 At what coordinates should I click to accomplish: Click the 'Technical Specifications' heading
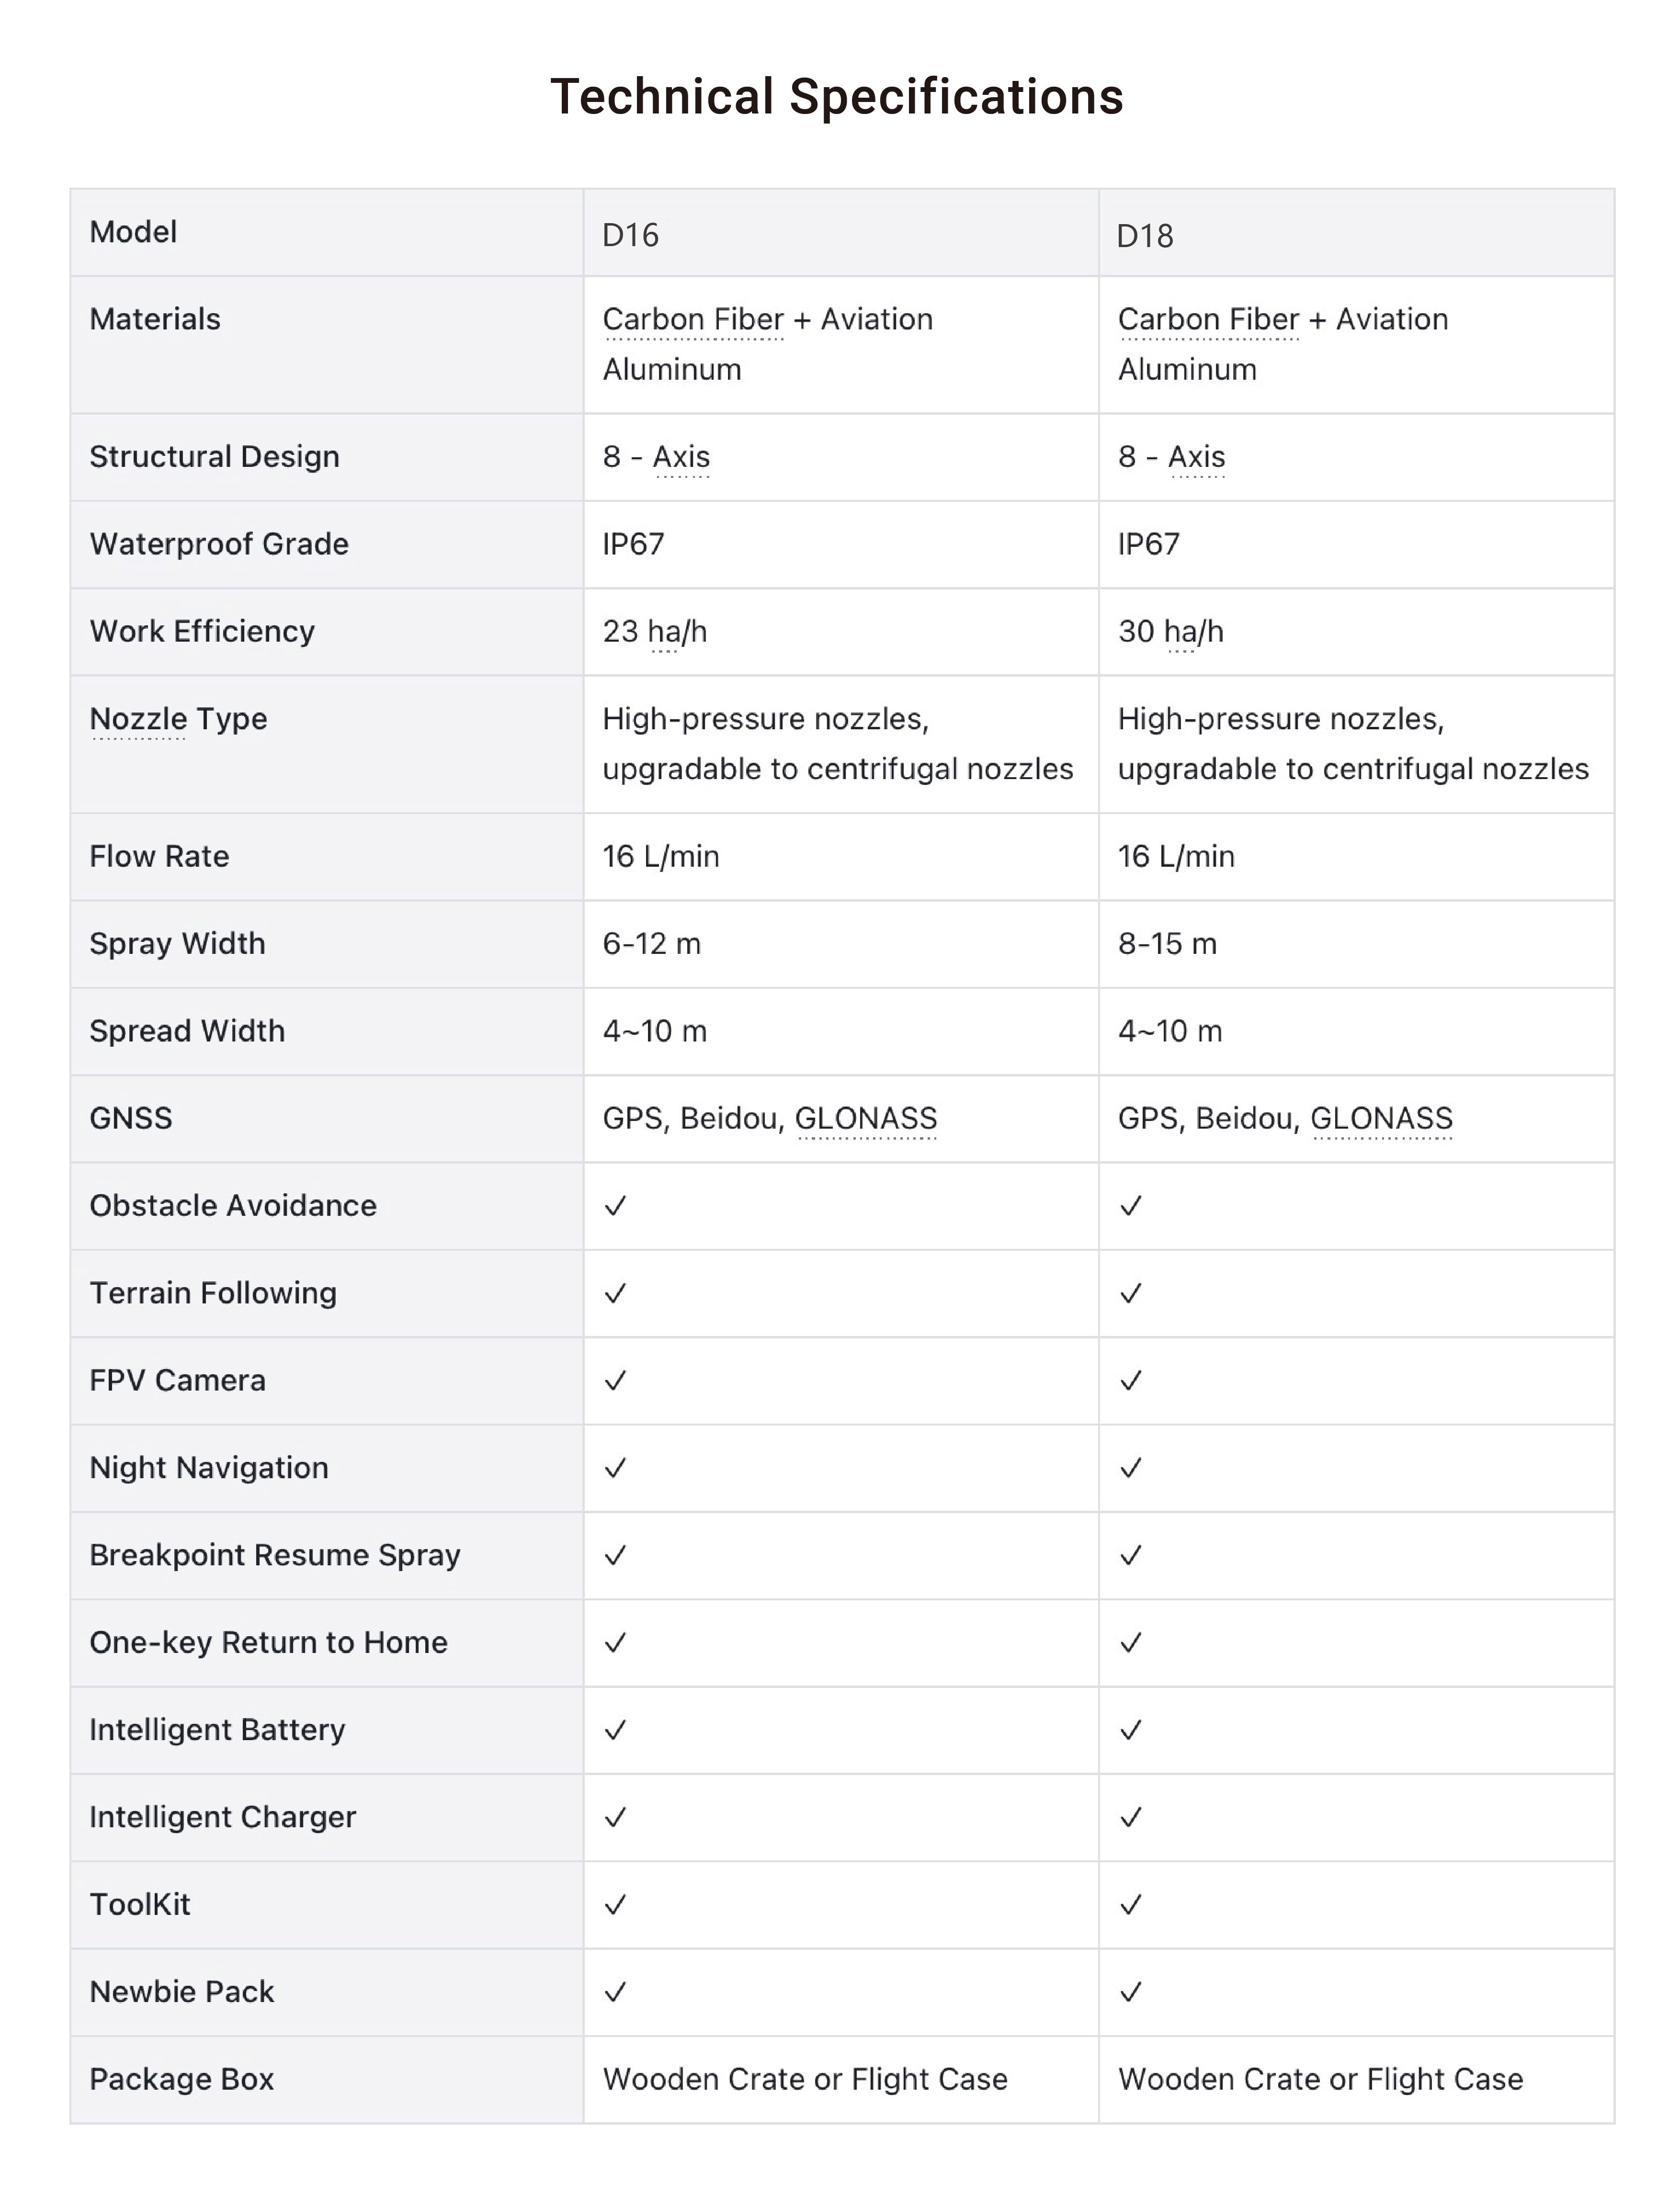coord(837,97)
